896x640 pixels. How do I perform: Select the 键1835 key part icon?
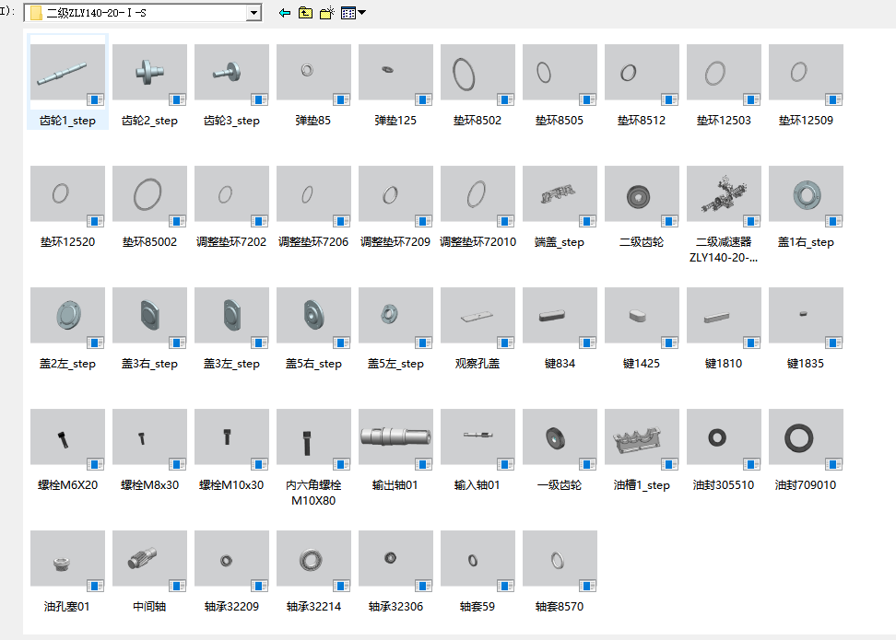pyautogui.click(x=807, y=319)
